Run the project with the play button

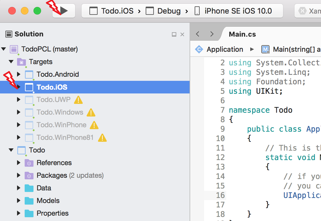[64, 11]
